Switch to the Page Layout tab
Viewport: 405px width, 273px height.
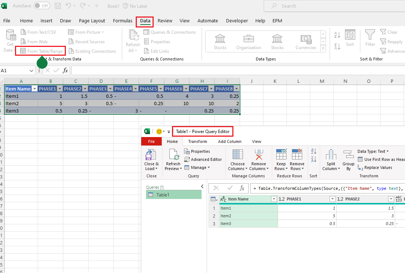pyautogui.click(x=92, y=21)
